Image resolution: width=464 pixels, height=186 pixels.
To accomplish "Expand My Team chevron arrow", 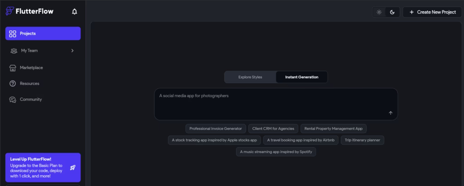I will (x=72, y=51).
